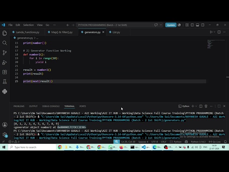The image size is (229, 172).
Task: Open terminal panel More Actions ellipsis
Action: (211, 106)
